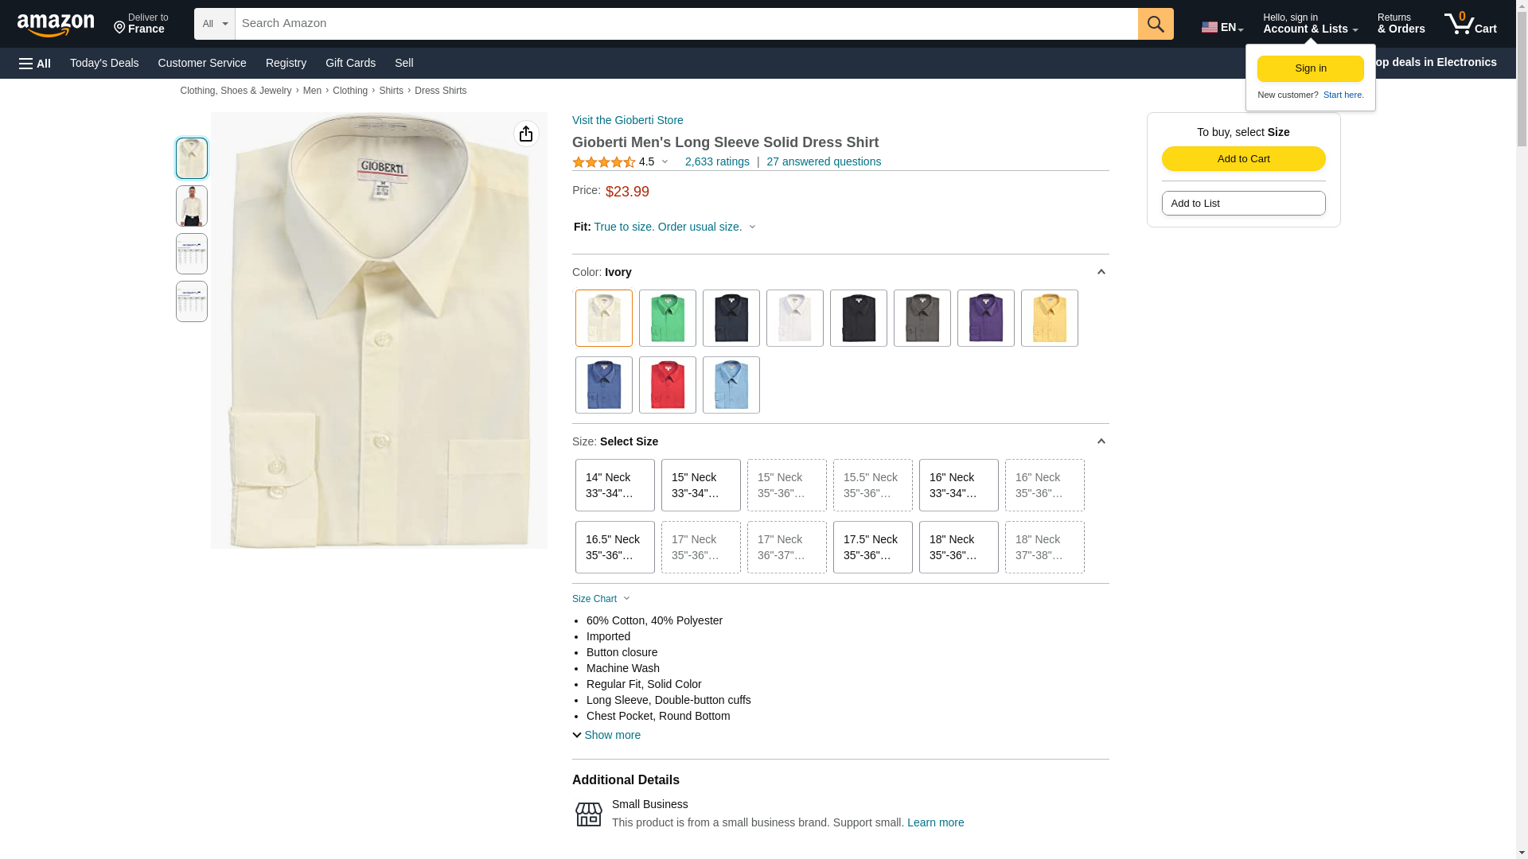
Task: Open the search category All dropdown
Action: [x=215, y=24]
